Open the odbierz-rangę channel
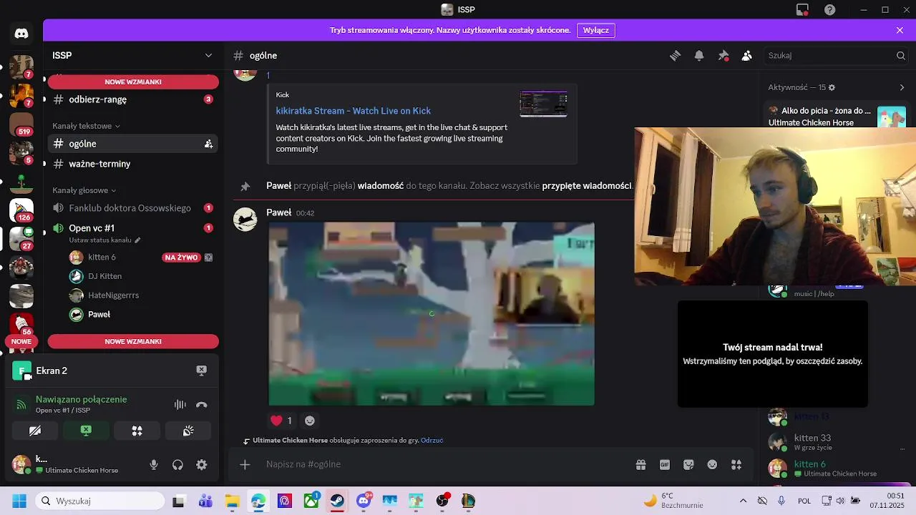The height and width of the screenshot is (515, 916). click(x=133, y=99)
